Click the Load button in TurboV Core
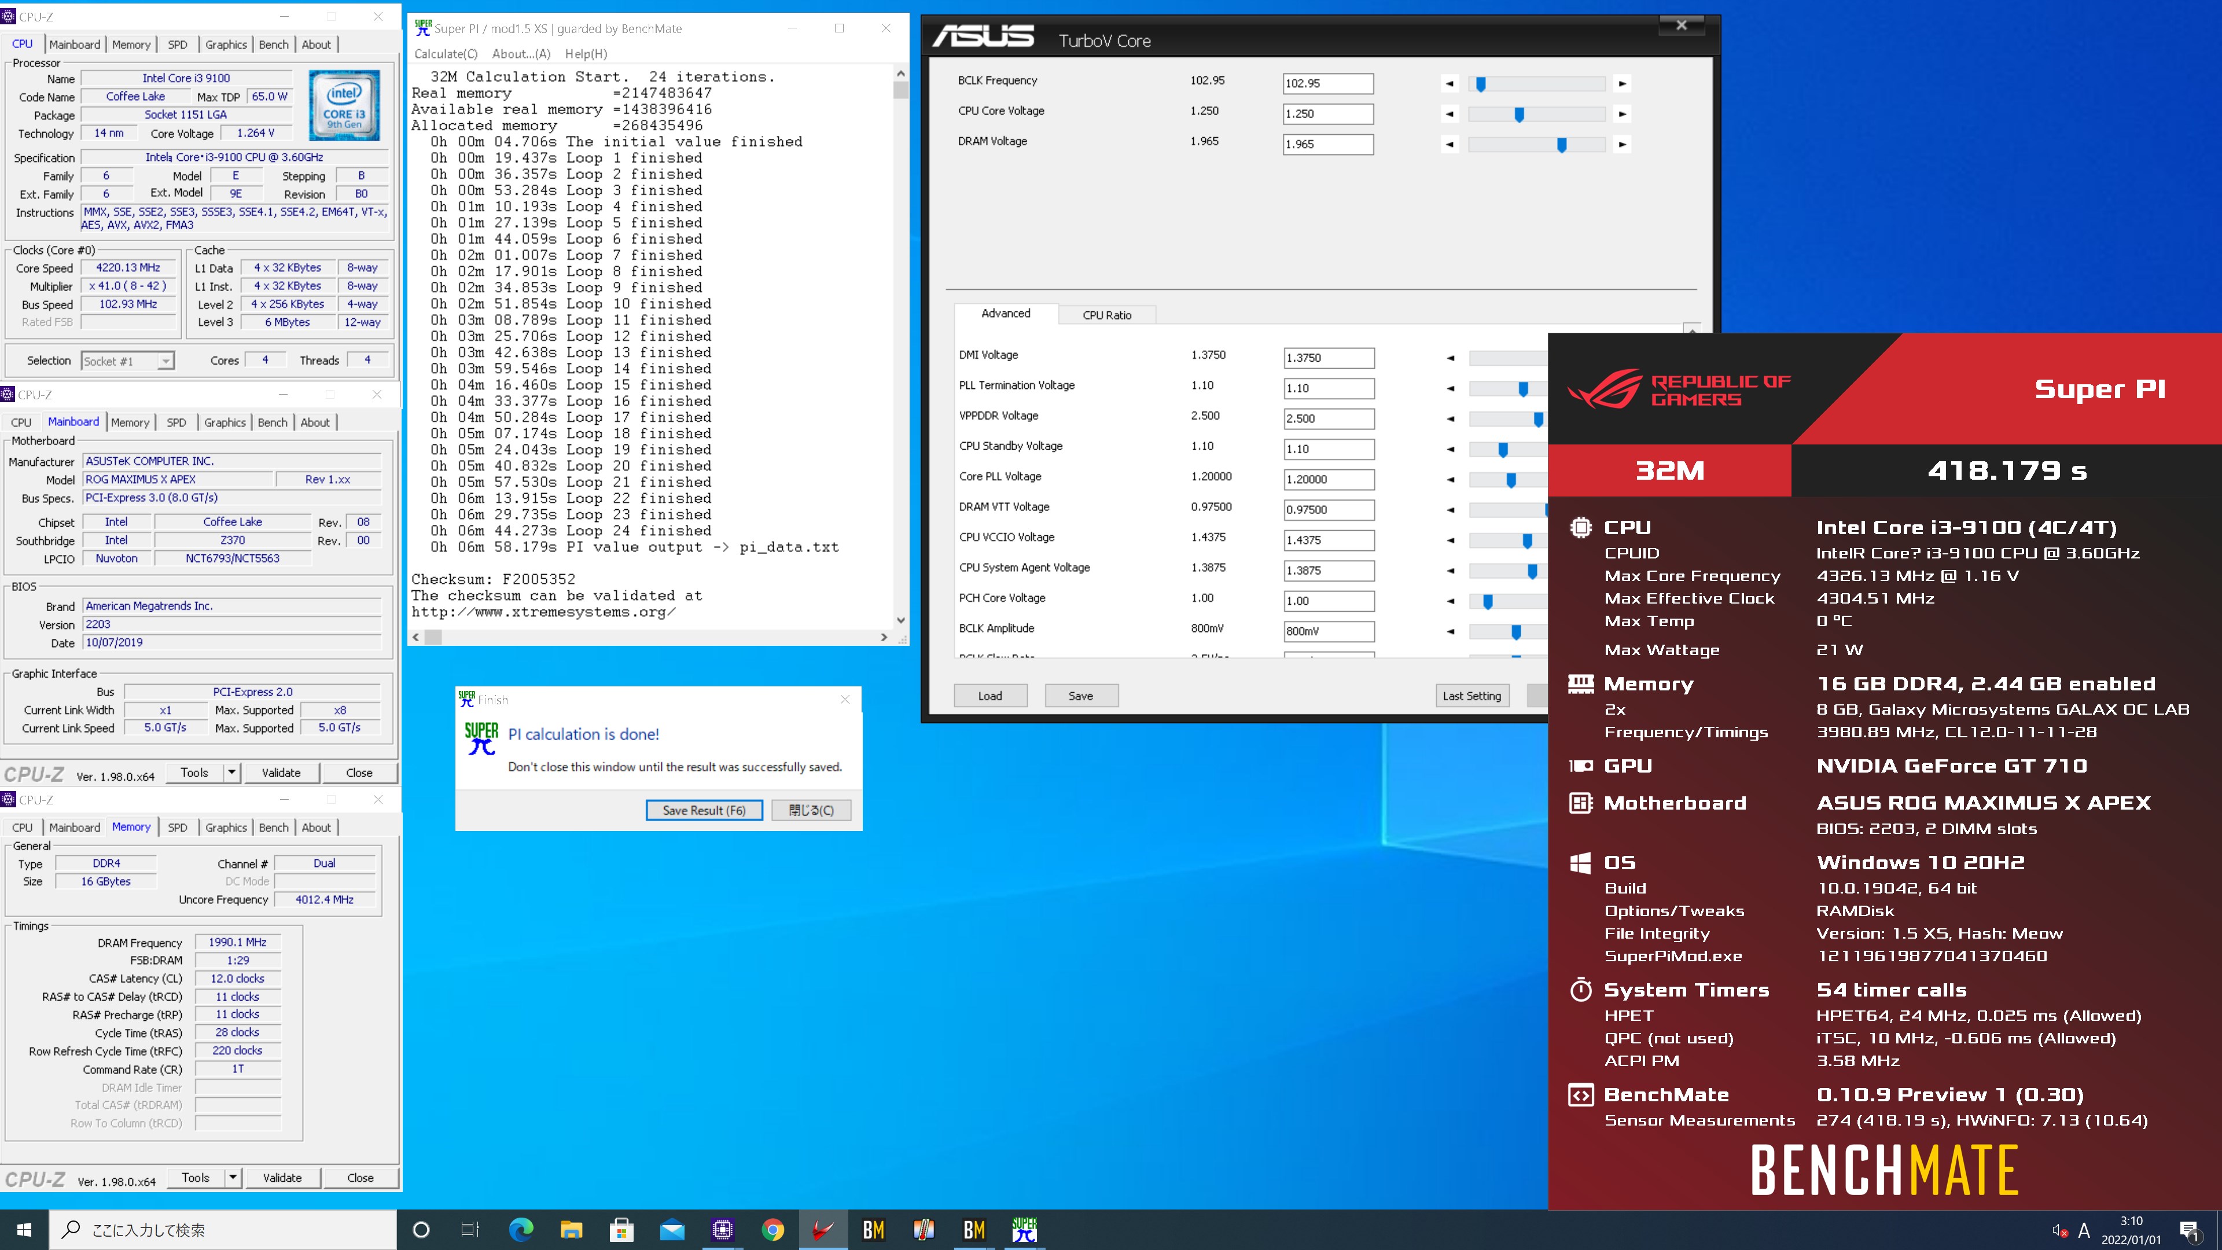This screenshot has width=2222, height=1250. point(990,696)
